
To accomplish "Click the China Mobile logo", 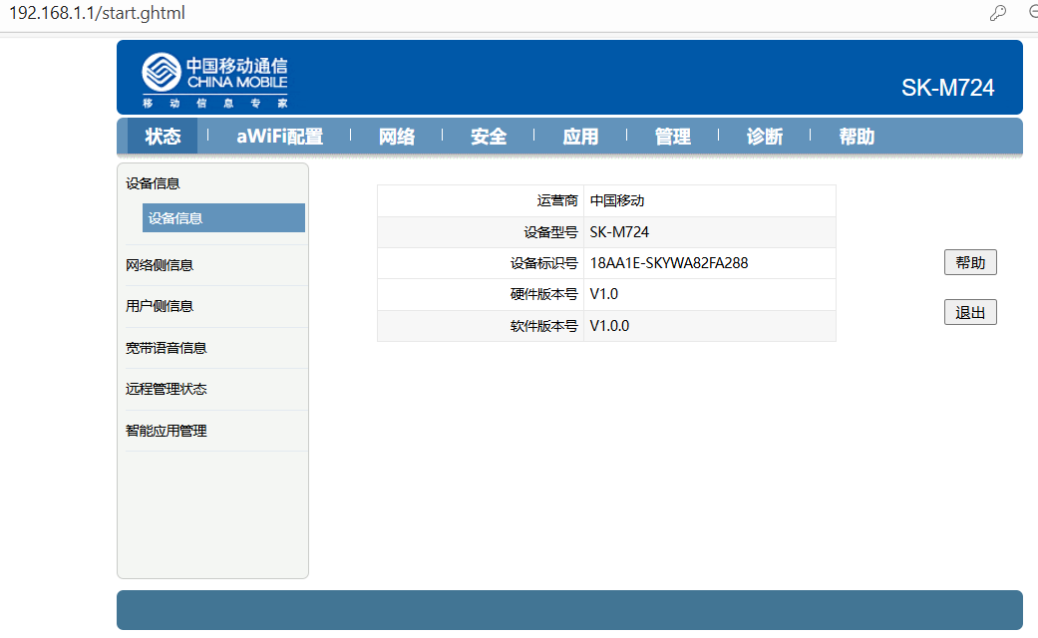I will 215,80.
